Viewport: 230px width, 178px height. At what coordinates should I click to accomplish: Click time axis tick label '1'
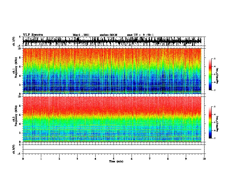(41, 159)
